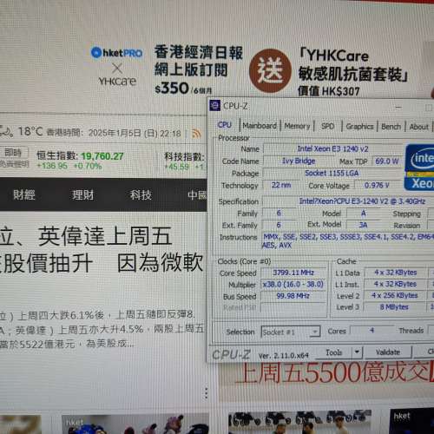This screenshot has width=434, height=434.
Task: Click the Intel Xeon logo badge
Action: [x=419, y=168]
